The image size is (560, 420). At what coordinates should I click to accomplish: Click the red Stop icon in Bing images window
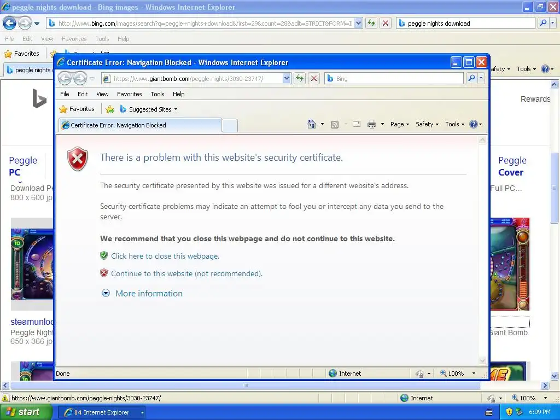pyautogui.click(x=386, y=23)
